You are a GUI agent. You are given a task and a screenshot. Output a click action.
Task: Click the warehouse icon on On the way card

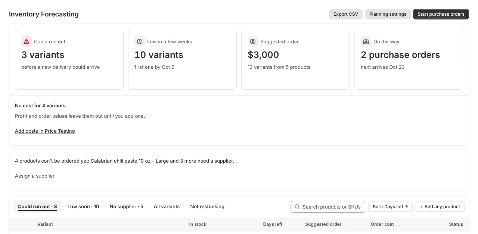tap(366, 41)
